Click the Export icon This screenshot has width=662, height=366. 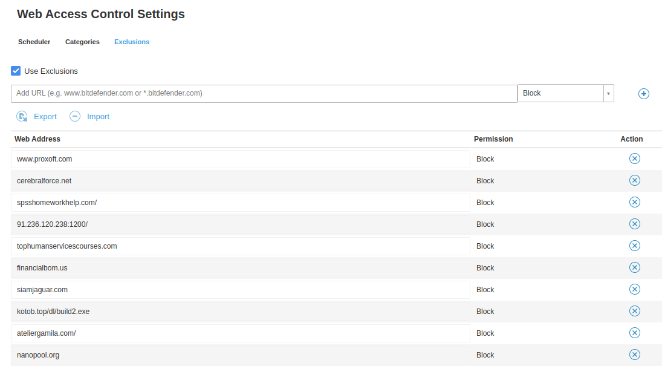click(x=22, y=117)
